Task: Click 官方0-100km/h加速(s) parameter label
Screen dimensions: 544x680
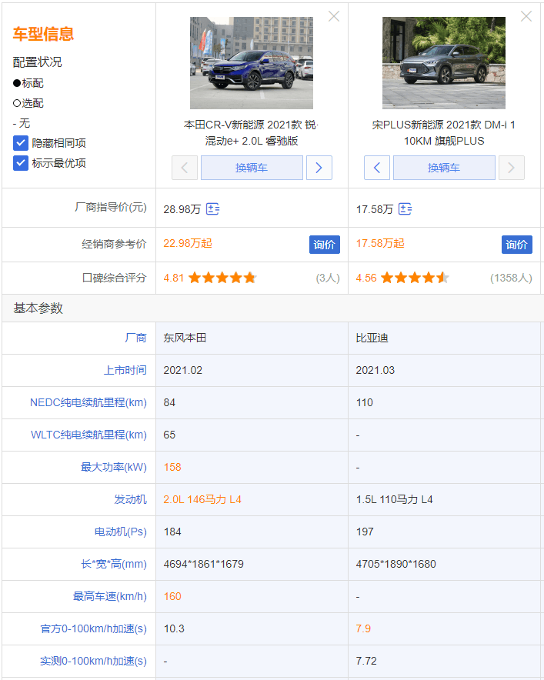Action: (93, 628)
